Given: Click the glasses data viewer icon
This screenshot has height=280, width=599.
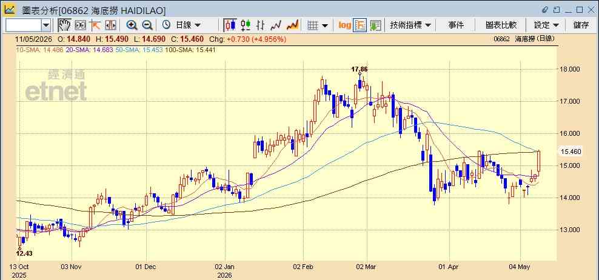Looking at the screenshot, I should coord(80,25).
